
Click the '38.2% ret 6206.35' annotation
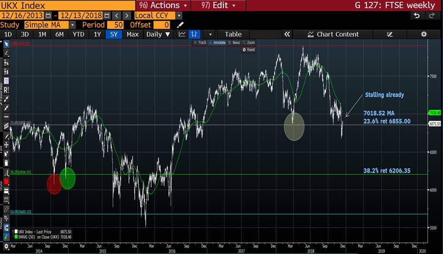[387, 170]
